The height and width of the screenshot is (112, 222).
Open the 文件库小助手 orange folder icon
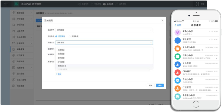pos(178,49)
